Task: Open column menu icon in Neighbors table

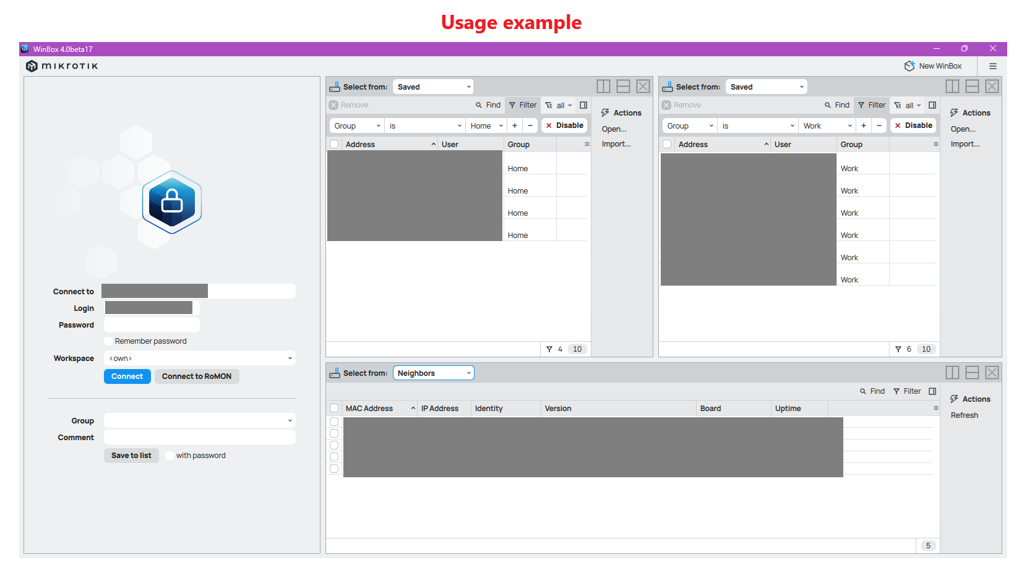Action: point(936,408)
